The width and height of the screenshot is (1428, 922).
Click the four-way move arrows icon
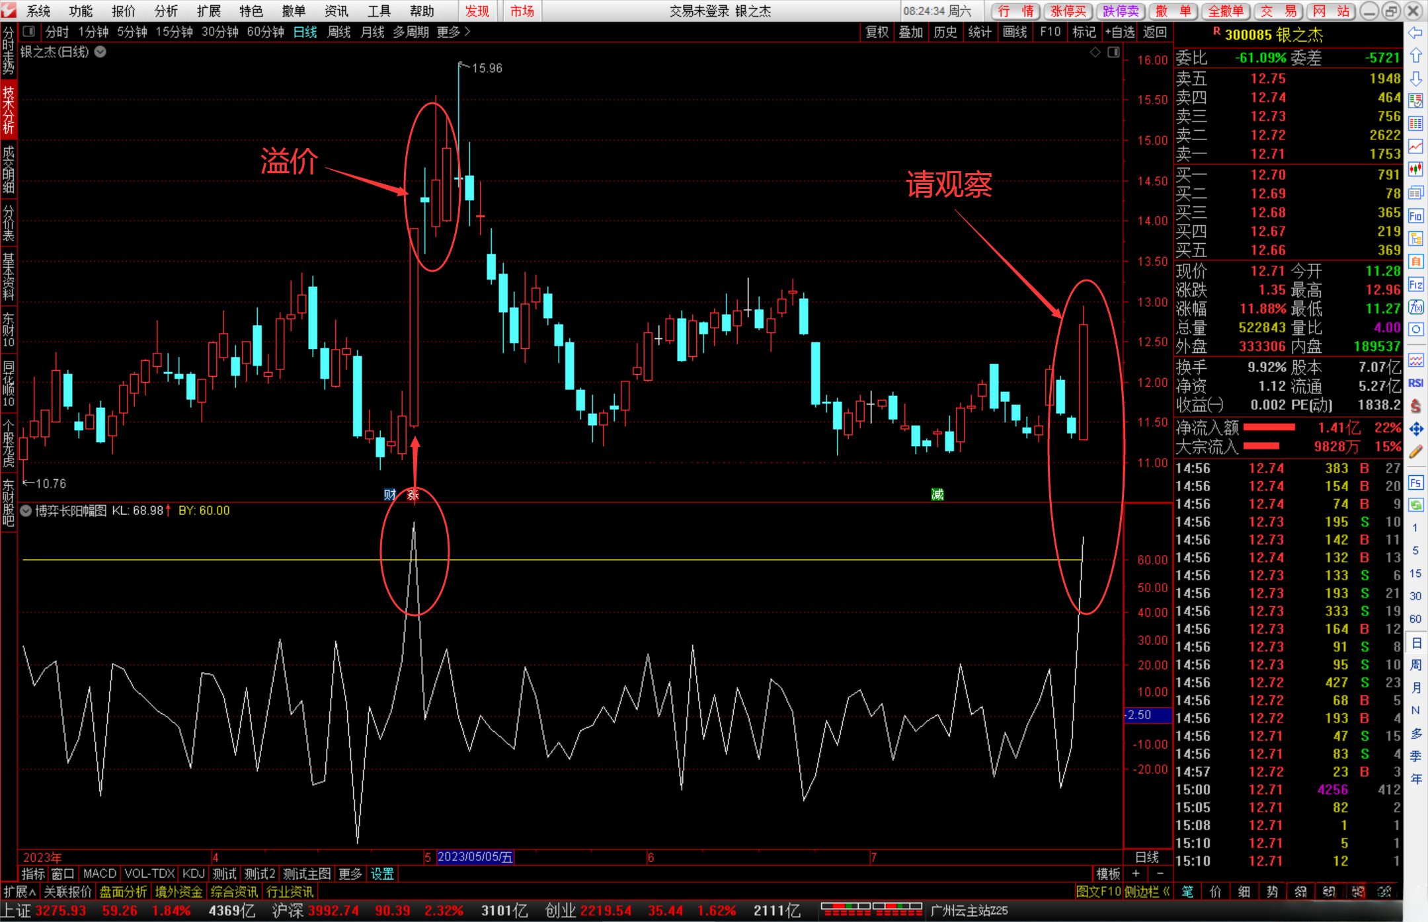[1415, 429]
